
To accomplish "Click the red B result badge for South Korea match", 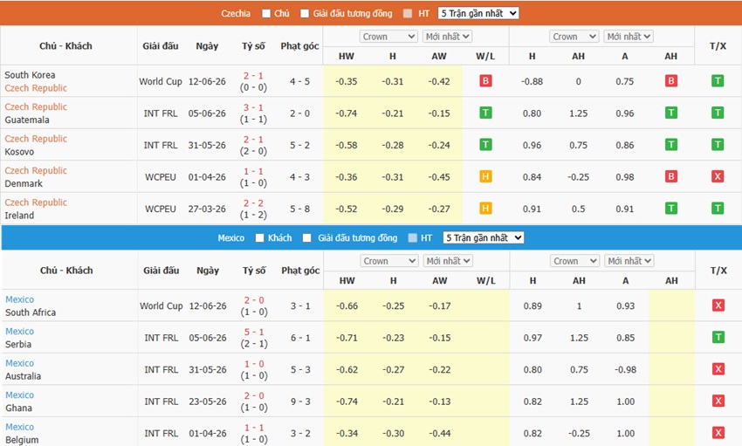I will [485, 81].
